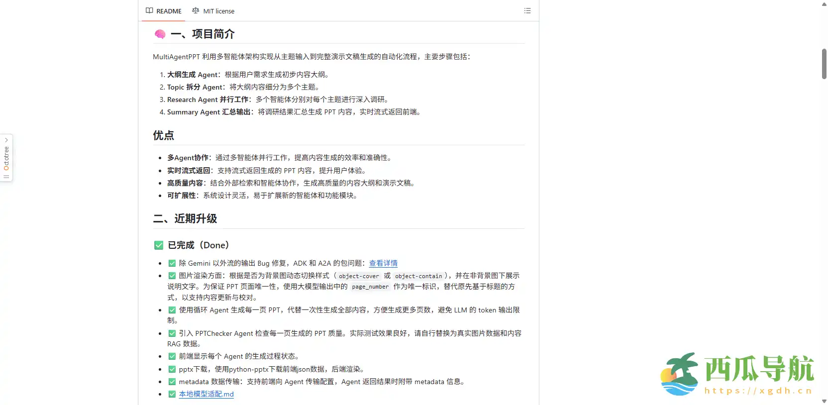This screenshot has width=828, height=405.
Task: Click the checkmark before pptx下载 item
Action: 172,369
